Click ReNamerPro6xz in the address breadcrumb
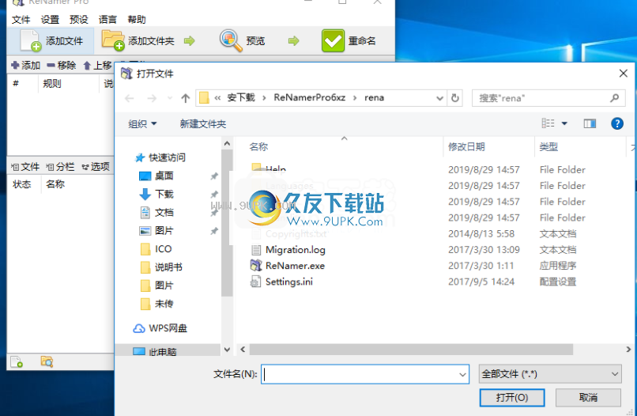The image size is (637, 416). pos(310,97)
